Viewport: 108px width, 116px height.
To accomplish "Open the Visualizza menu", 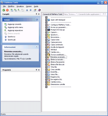I will pyautogui.click(x=20, y=6).
